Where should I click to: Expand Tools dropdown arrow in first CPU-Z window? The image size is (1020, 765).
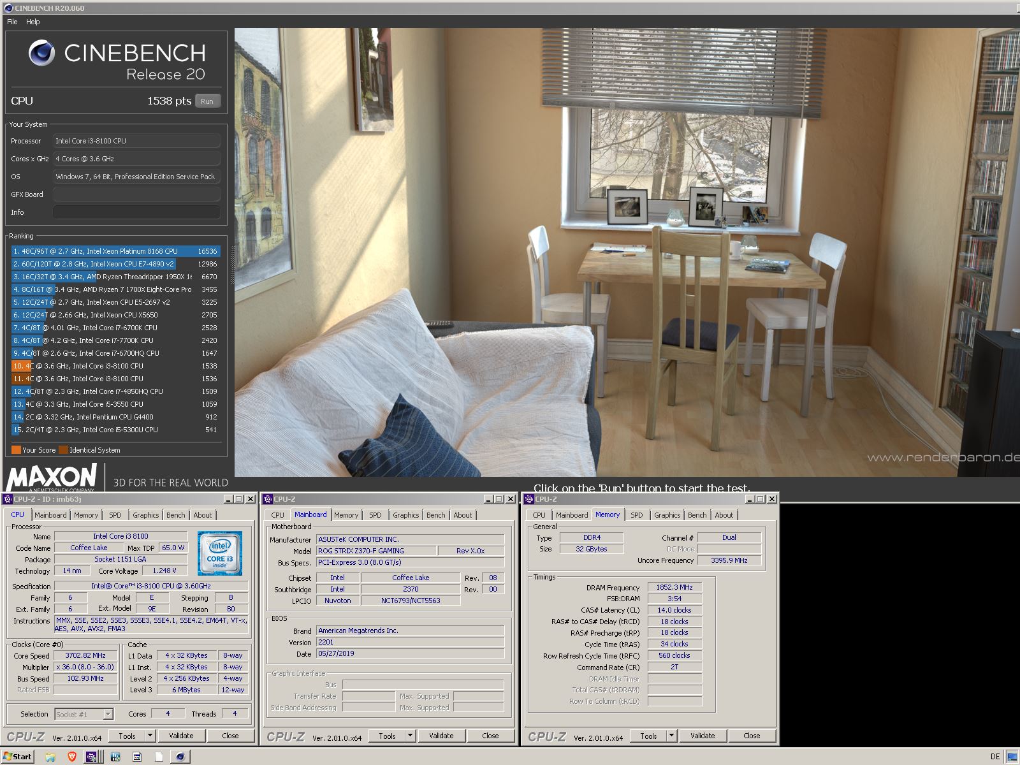click(x=150, y=736)
